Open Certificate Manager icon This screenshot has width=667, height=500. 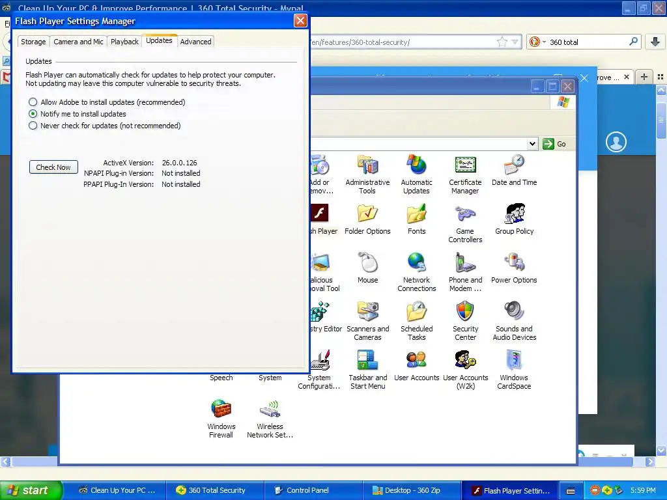tap(465, 174)
